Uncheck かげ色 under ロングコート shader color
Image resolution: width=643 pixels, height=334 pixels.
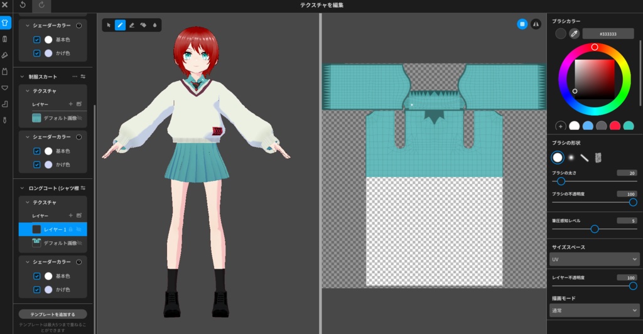click(36, 289)
